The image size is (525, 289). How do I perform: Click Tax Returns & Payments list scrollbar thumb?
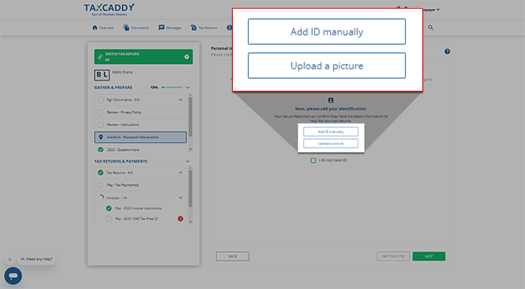(x=190, y=189)
